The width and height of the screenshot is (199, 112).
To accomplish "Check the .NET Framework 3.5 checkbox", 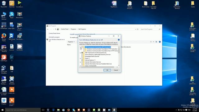I will pyautogui.click(x=82, y=47).
